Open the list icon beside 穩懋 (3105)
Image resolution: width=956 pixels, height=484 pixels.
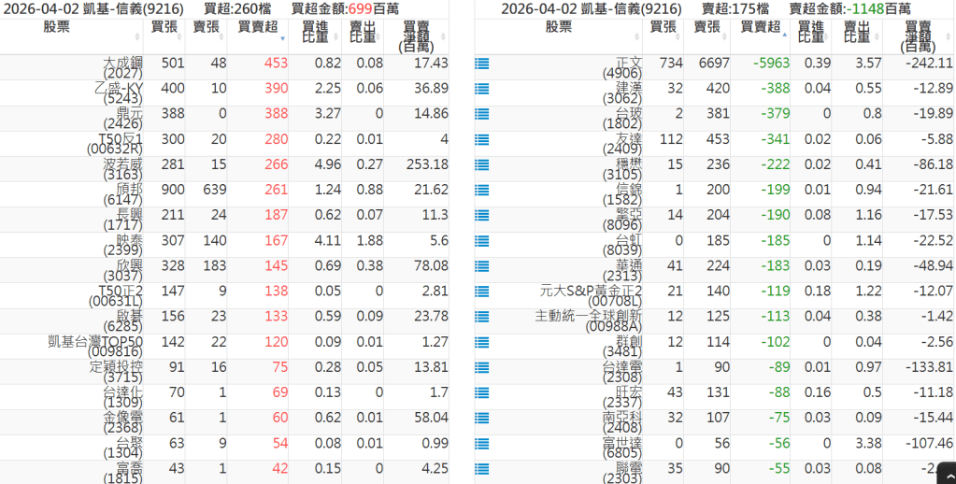482,164
